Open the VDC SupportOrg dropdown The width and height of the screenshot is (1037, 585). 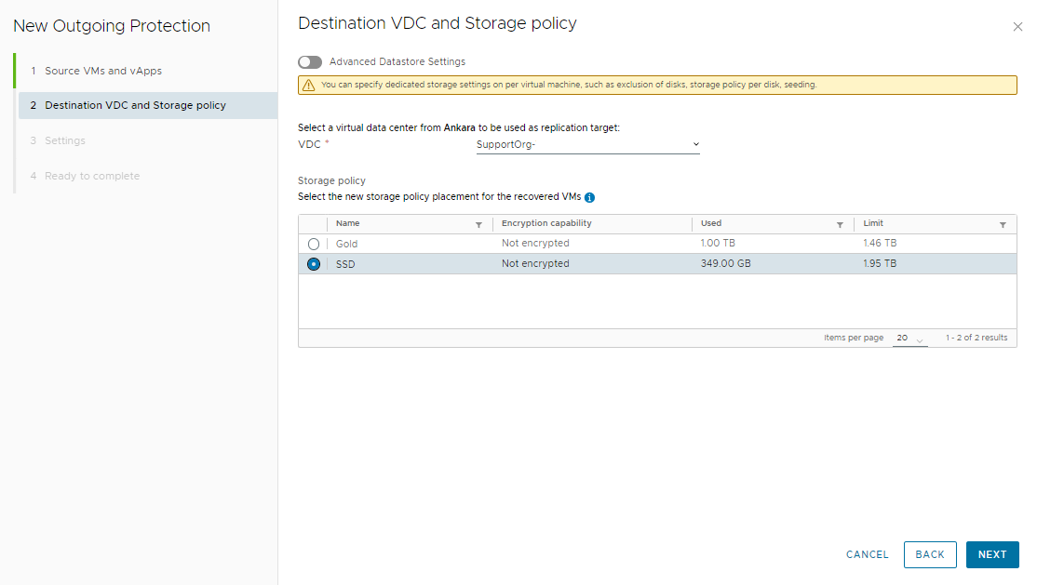tap(588, 145)
